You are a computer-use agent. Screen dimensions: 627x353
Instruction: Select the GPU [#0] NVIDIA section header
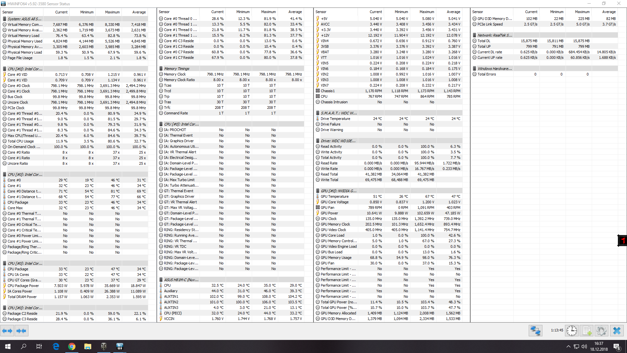(x=338, y=191)
